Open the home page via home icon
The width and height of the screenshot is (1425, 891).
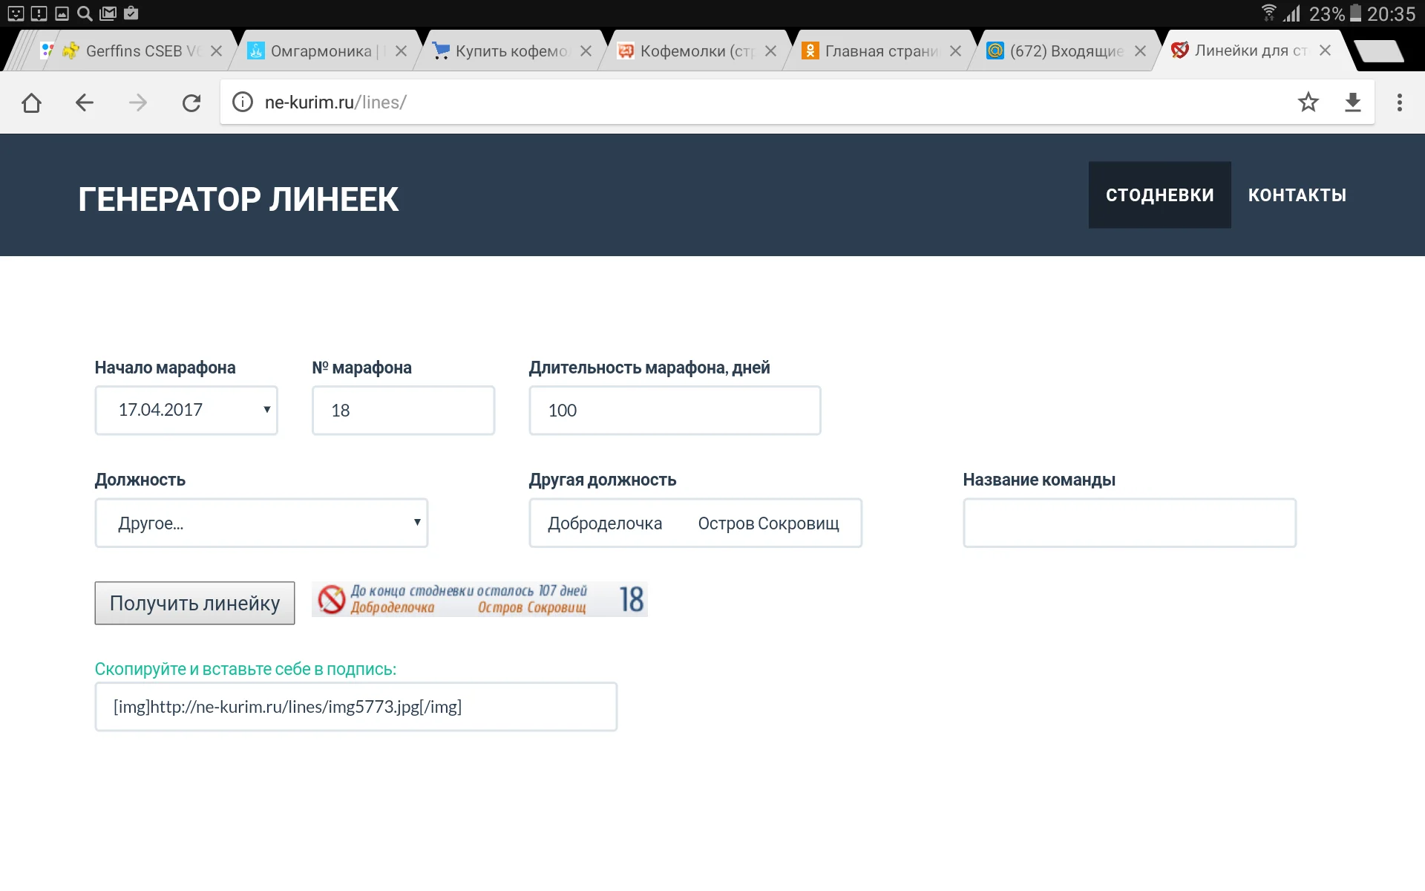pyautogui.click(x=31, y=102)
